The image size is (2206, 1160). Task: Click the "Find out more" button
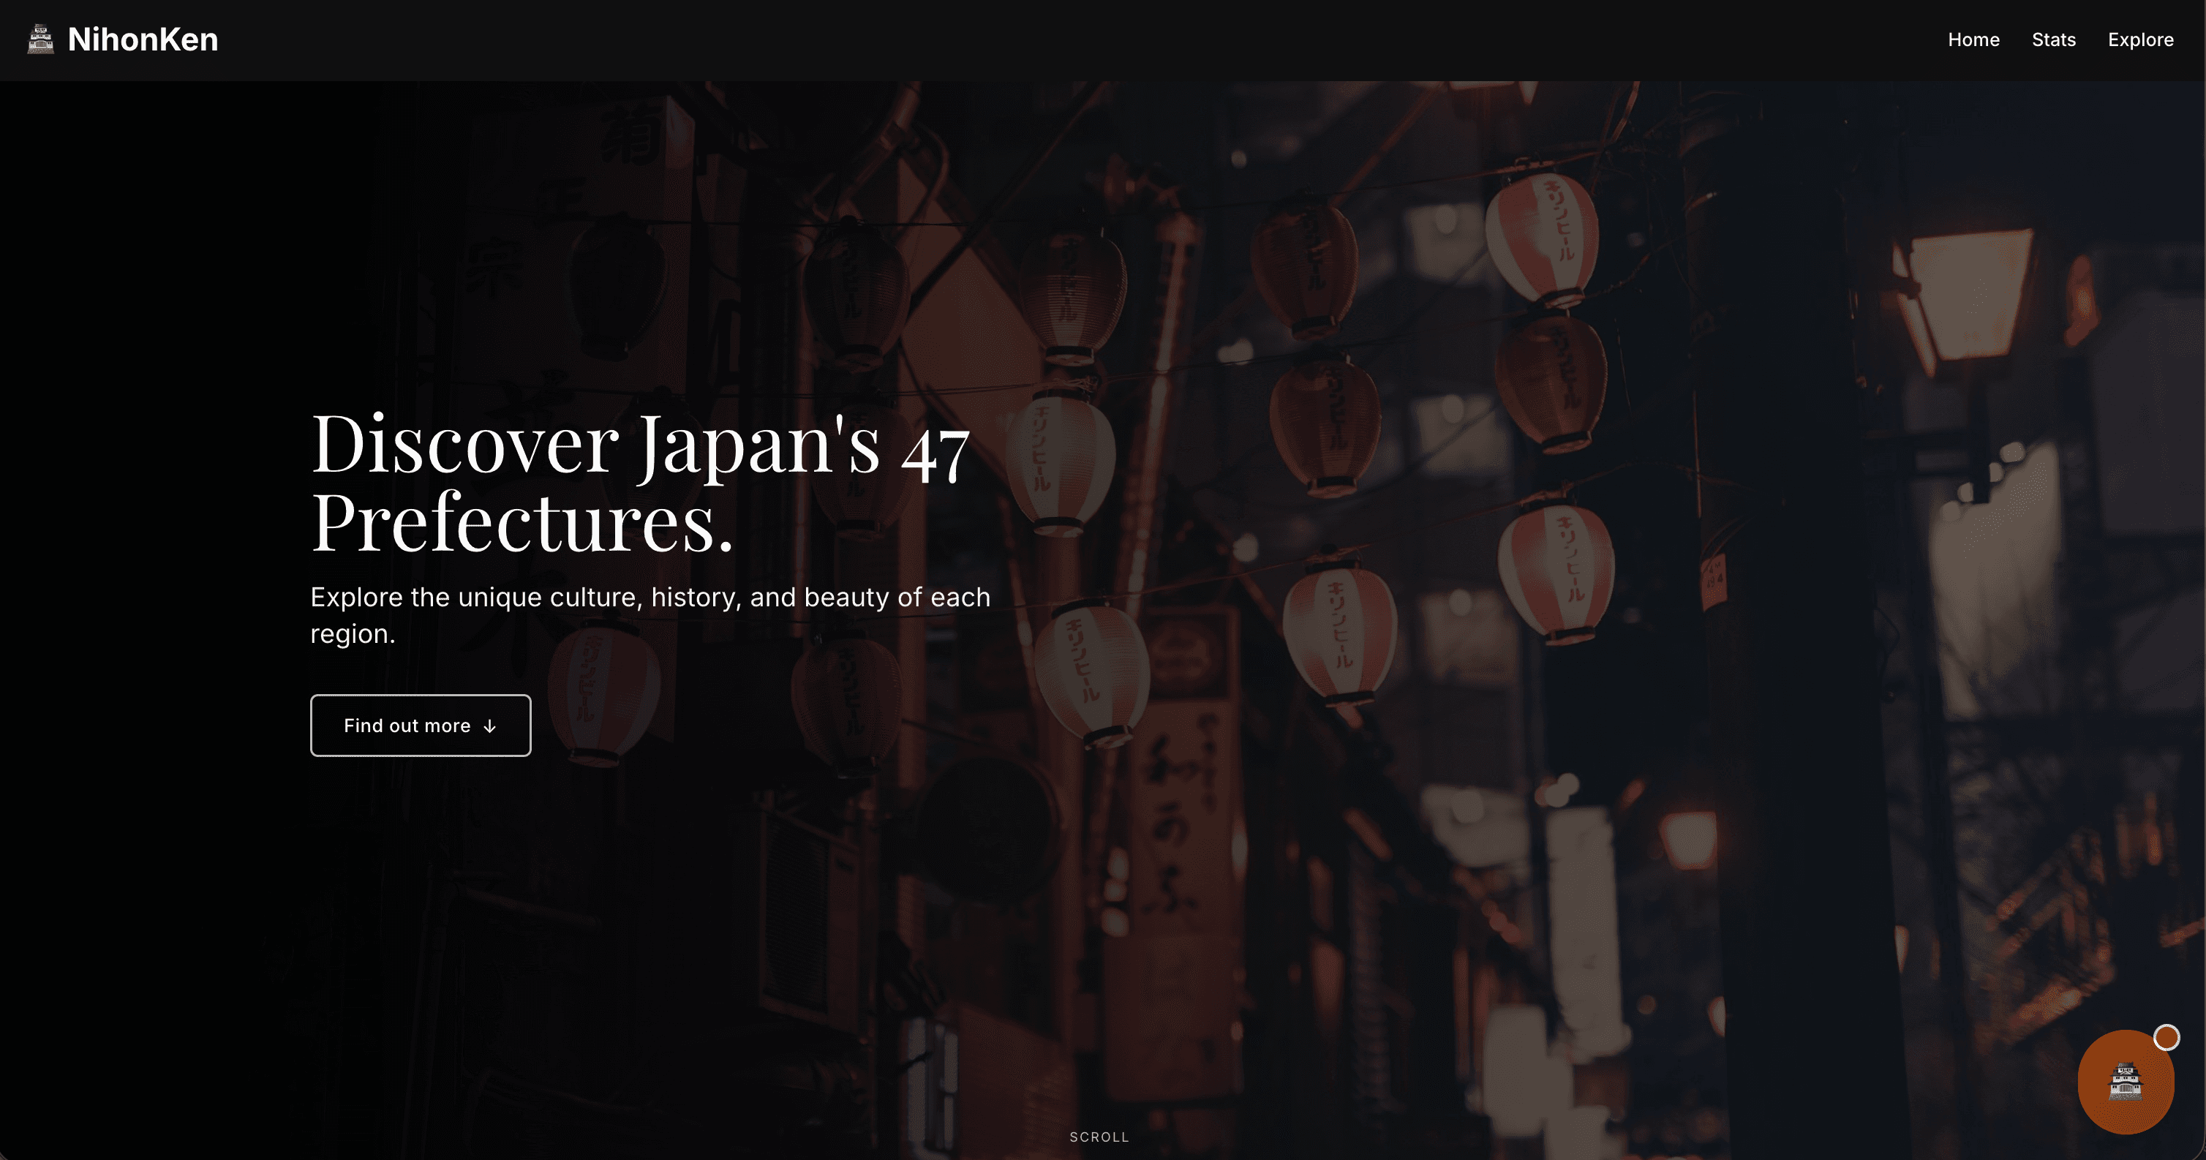point(420,725)
